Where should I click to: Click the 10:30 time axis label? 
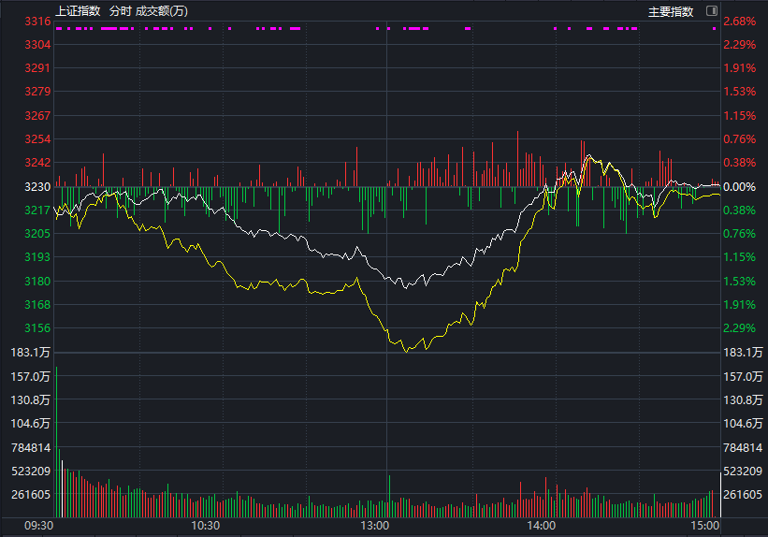[205, 527]
